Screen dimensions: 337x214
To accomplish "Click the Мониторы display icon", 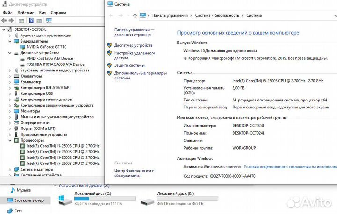I will click(x=16, y=111).
